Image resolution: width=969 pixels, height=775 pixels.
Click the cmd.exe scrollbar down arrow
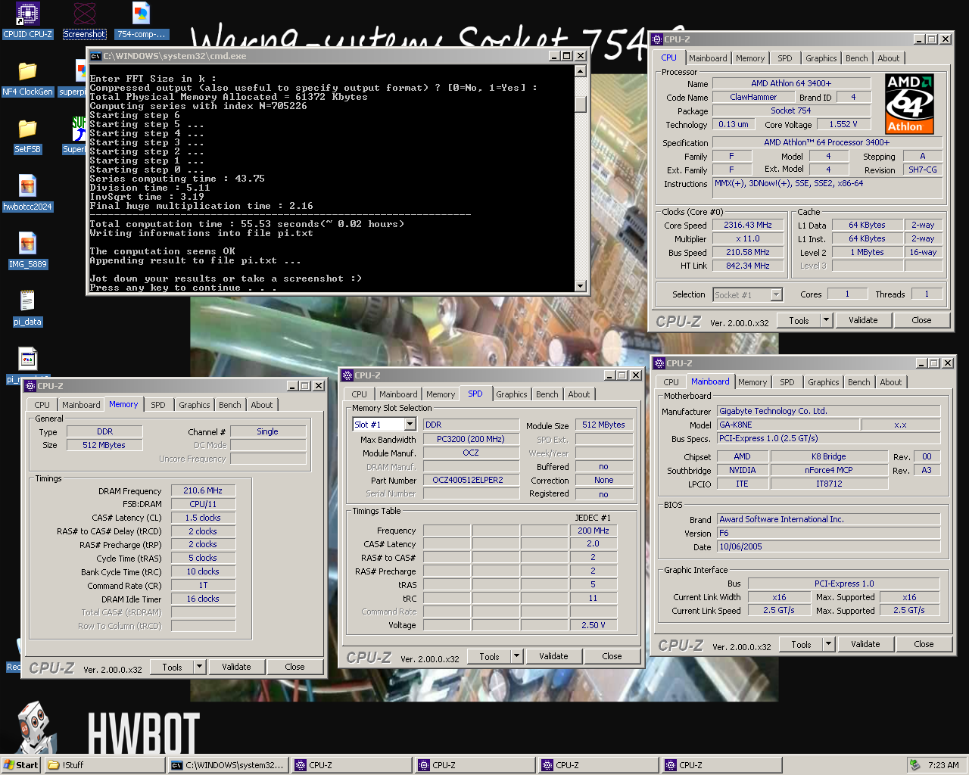click(x=581, y=286)
